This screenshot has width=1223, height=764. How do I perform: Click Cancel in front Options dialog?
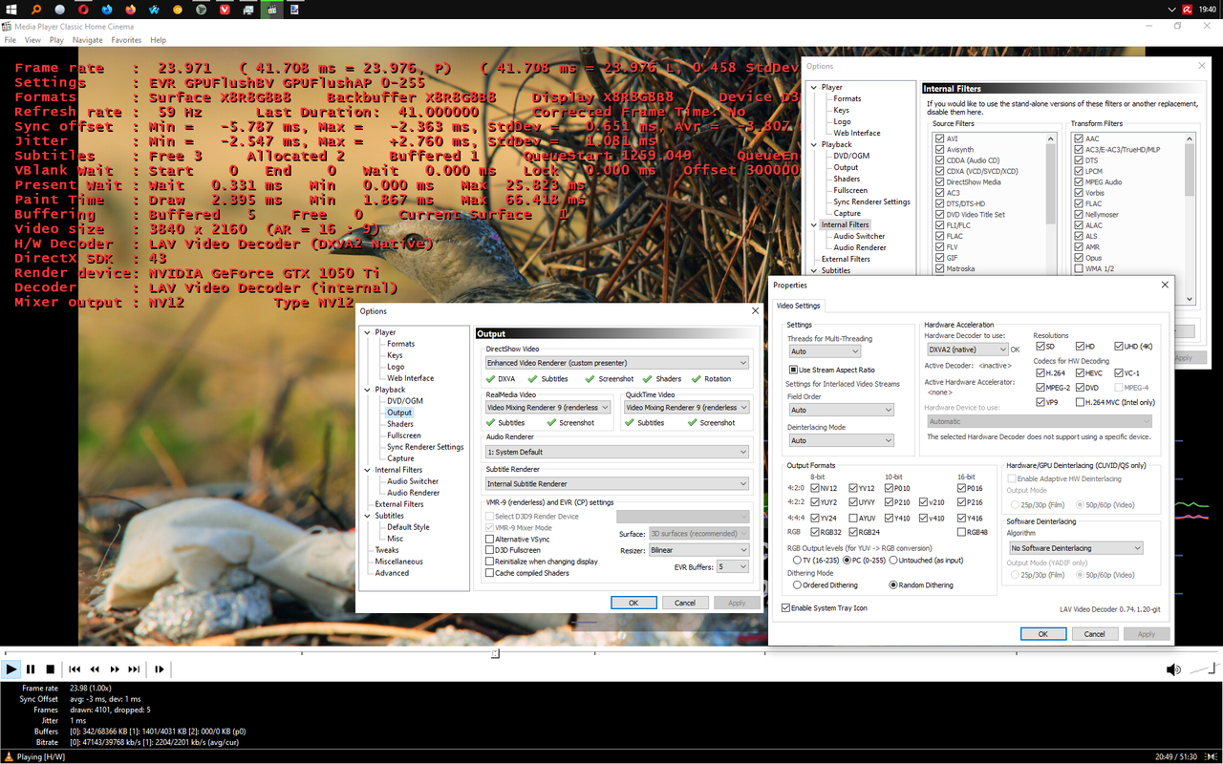pos(685,603)
